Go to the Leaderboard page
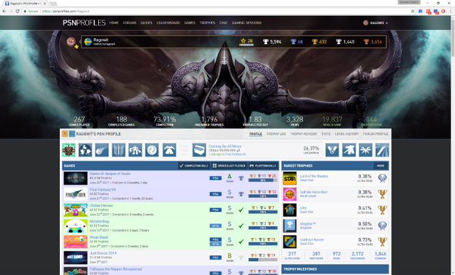The height and width of the screenshot is (275, 455). pos(168,23)
